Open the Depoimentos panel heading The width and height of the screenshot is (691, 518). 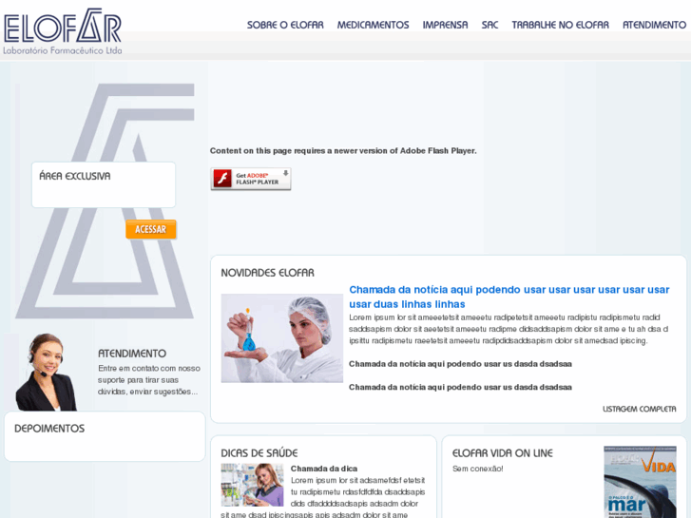click(x=49, y=429)
